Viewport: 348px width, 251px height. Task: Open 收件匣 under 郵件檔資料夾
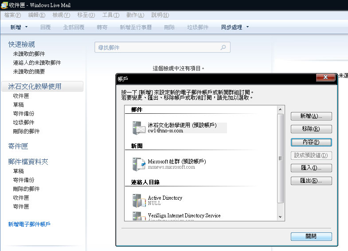pyautogui.click(x=21, y=198)
